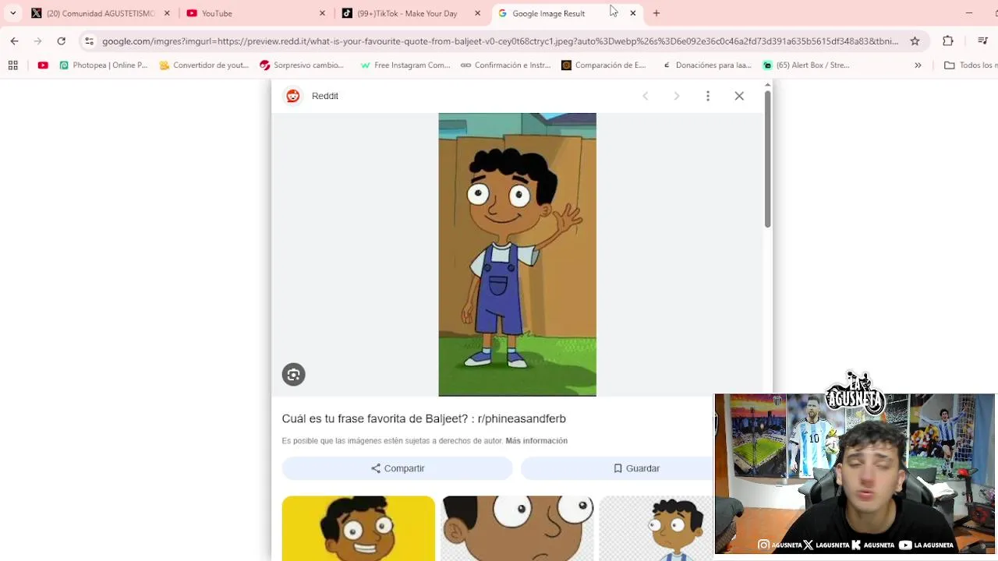Viewport: 998px width, 561px height.
Task: Open the media control icon in toolbar
Action: (982, 41)
